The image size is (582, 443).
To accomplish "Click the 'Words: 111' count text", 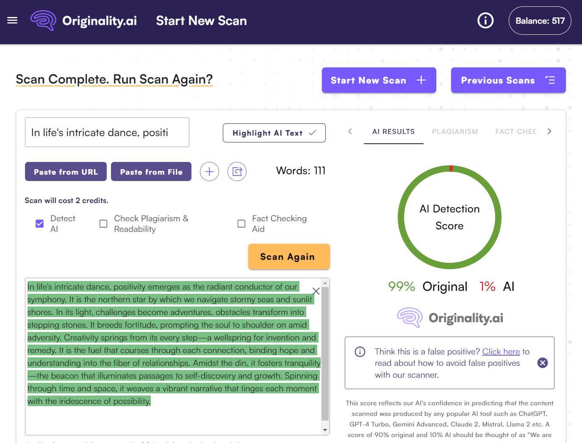I will click(301, 171).
